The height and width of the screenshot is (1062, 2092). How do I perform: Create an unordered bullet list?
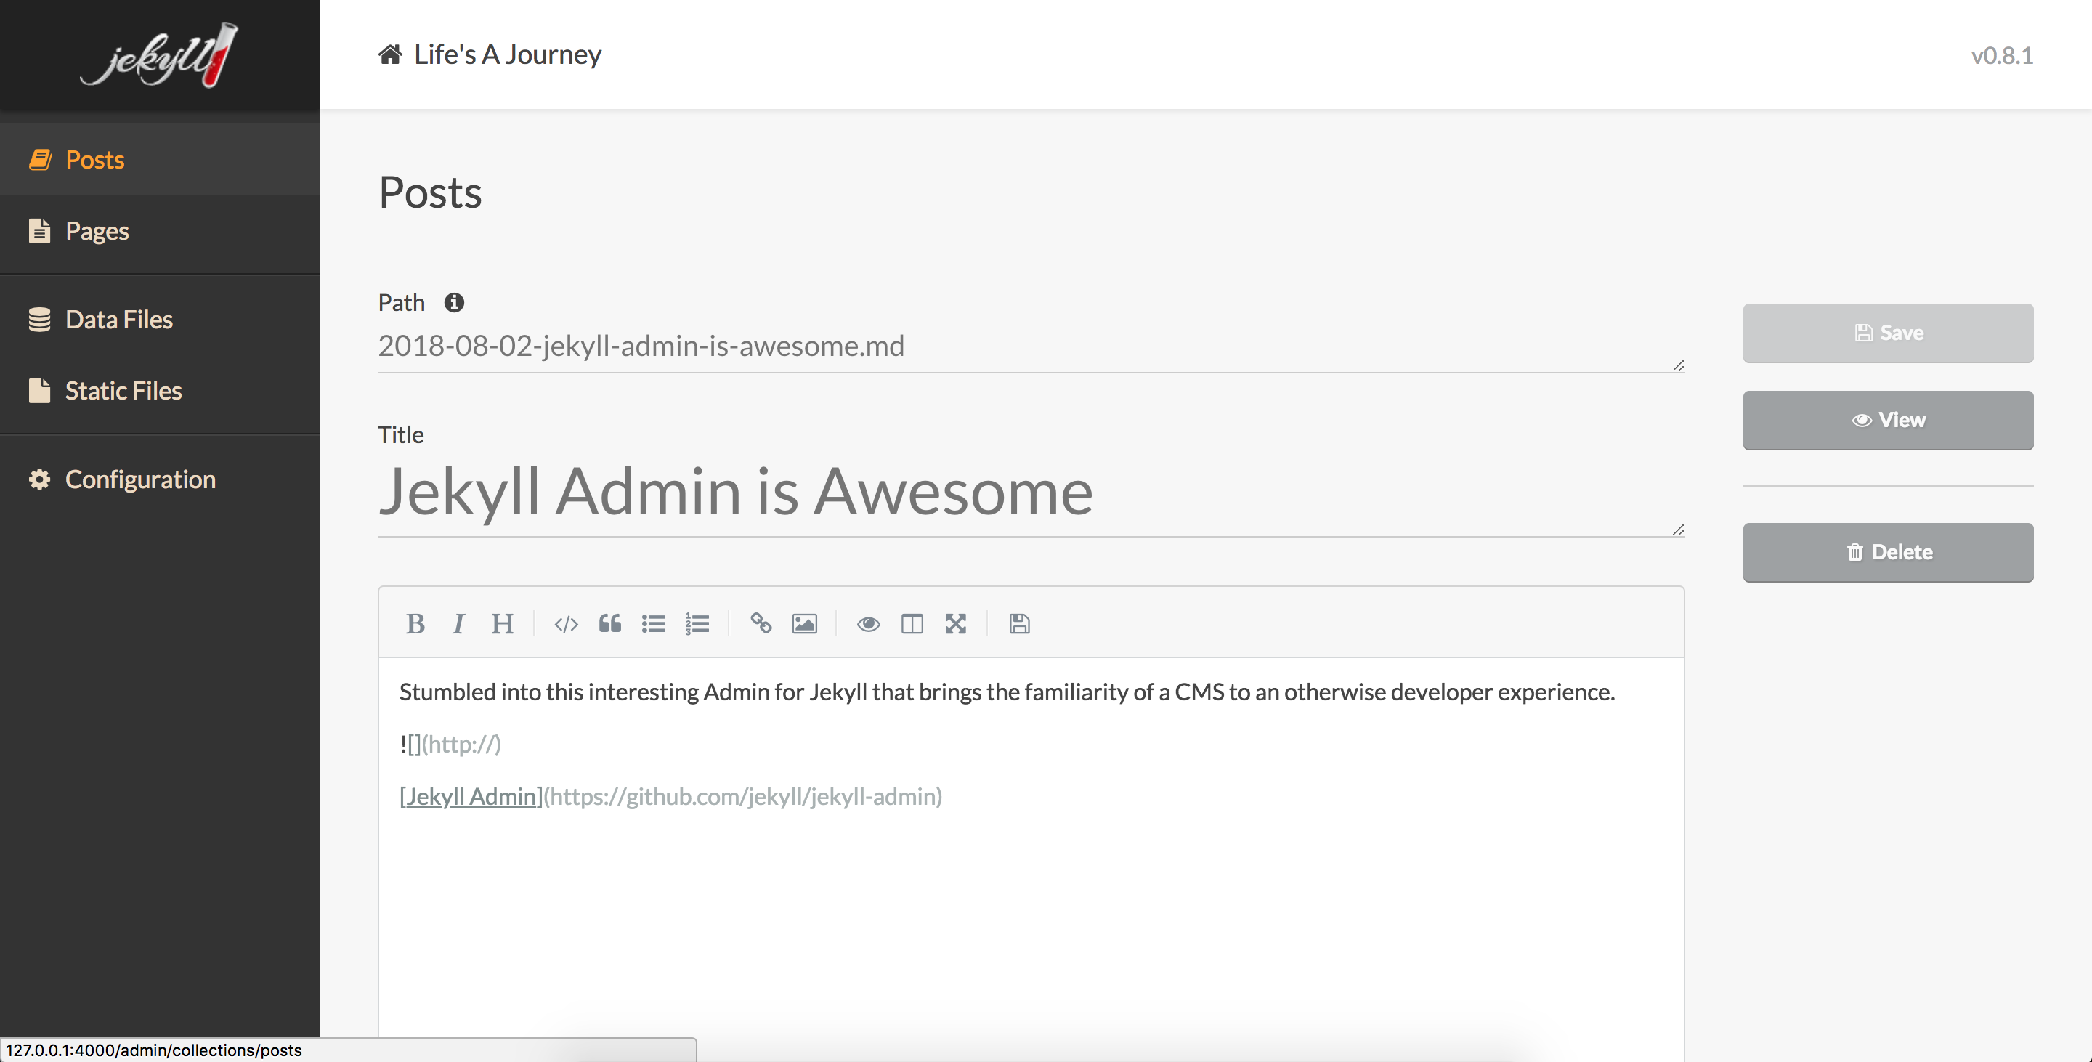(654, 623)
